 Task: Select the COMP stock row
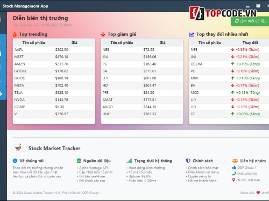pyautogui.click(x=54, y=107)
